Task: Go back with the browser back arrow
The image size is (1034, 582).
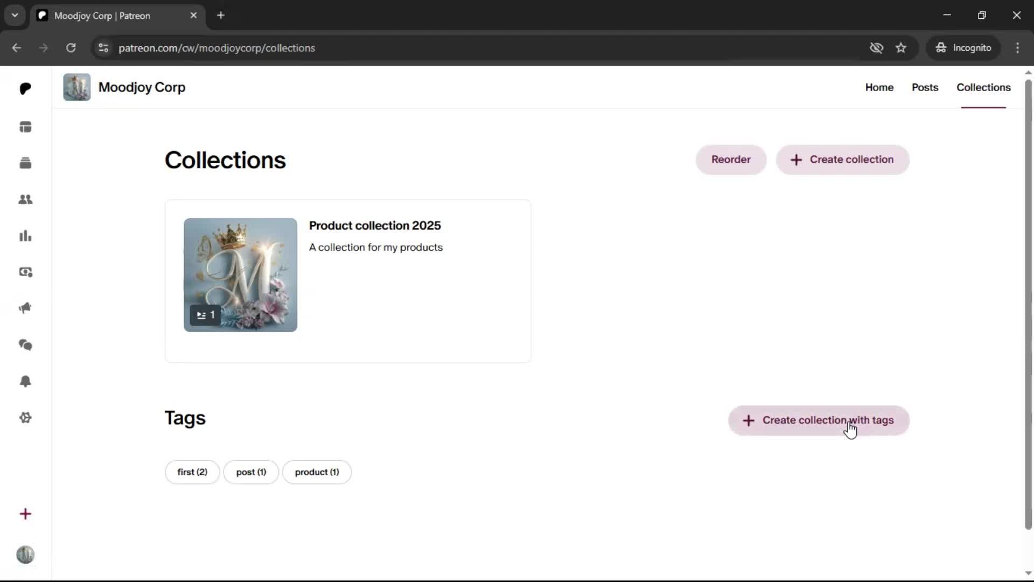Action: coord(17,48)
